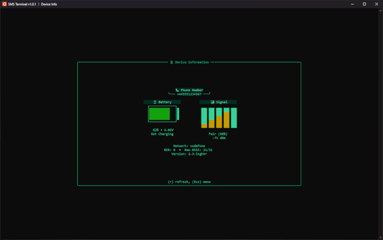Viewport: 383px width, 240px height.
Task: Close the SMS Terminal window
Action: [376, 4]
